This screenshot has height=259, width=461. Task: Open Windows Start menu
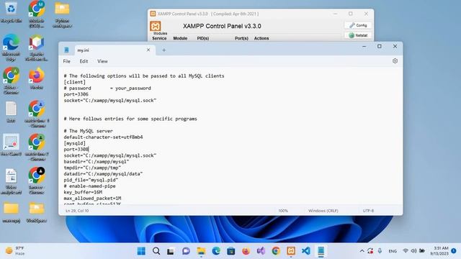coord(141,251)
